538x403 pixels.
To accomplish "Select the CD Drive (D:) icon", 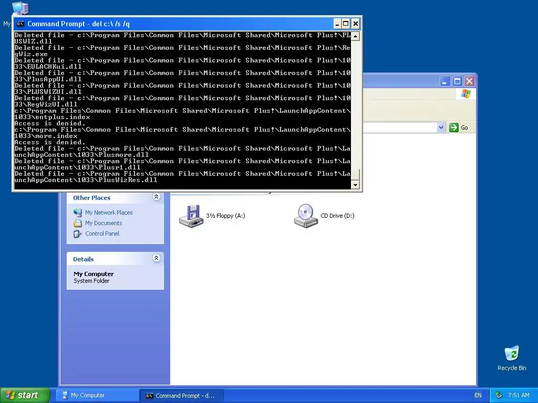I will point(306,216).
